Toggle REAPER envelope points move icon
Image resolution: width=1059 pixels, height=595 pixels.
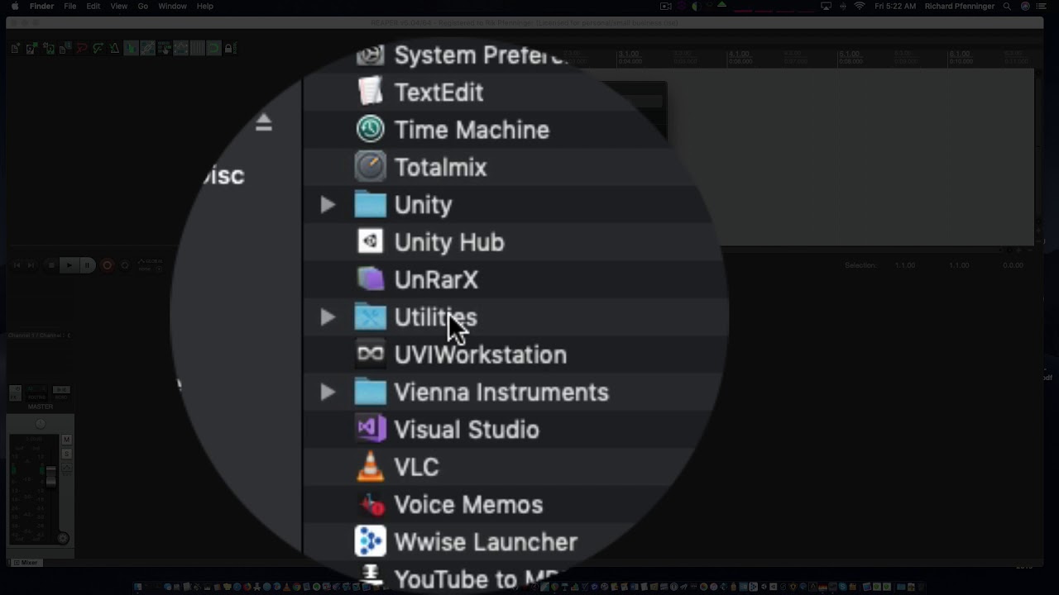[x=180, y=49]
